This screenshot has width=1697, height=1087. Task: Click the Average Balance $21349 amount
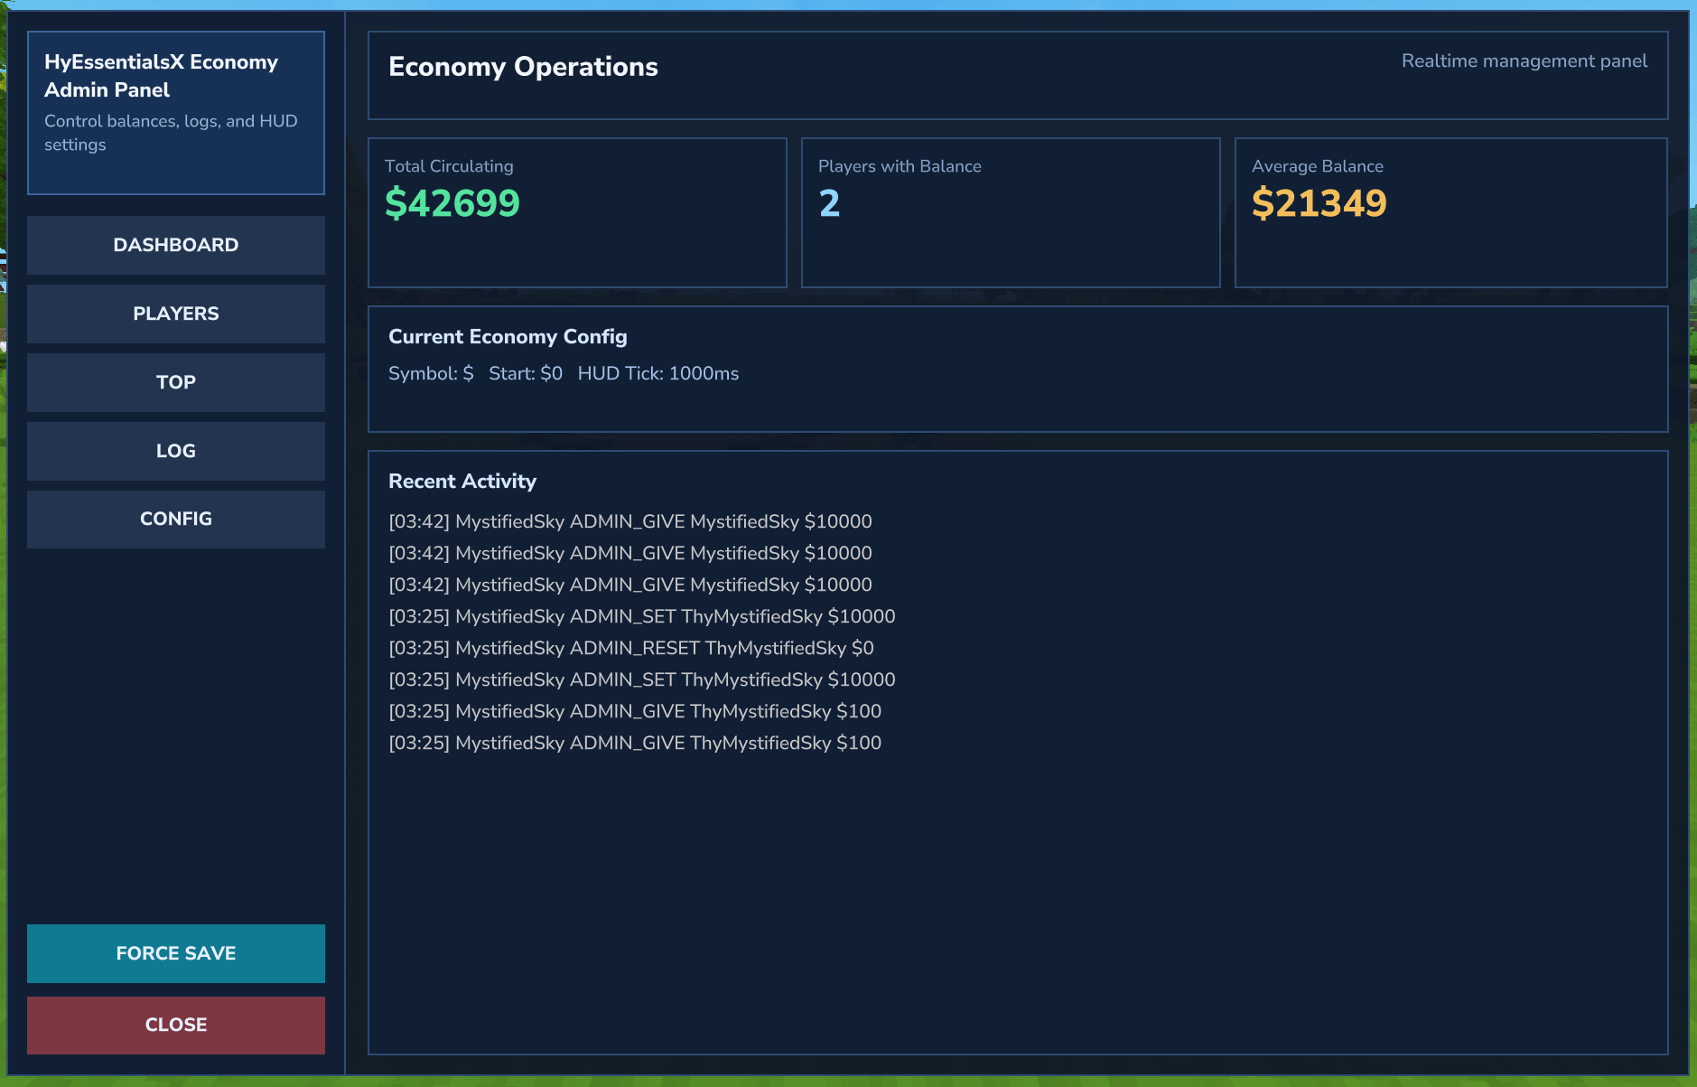point(1319,203)
